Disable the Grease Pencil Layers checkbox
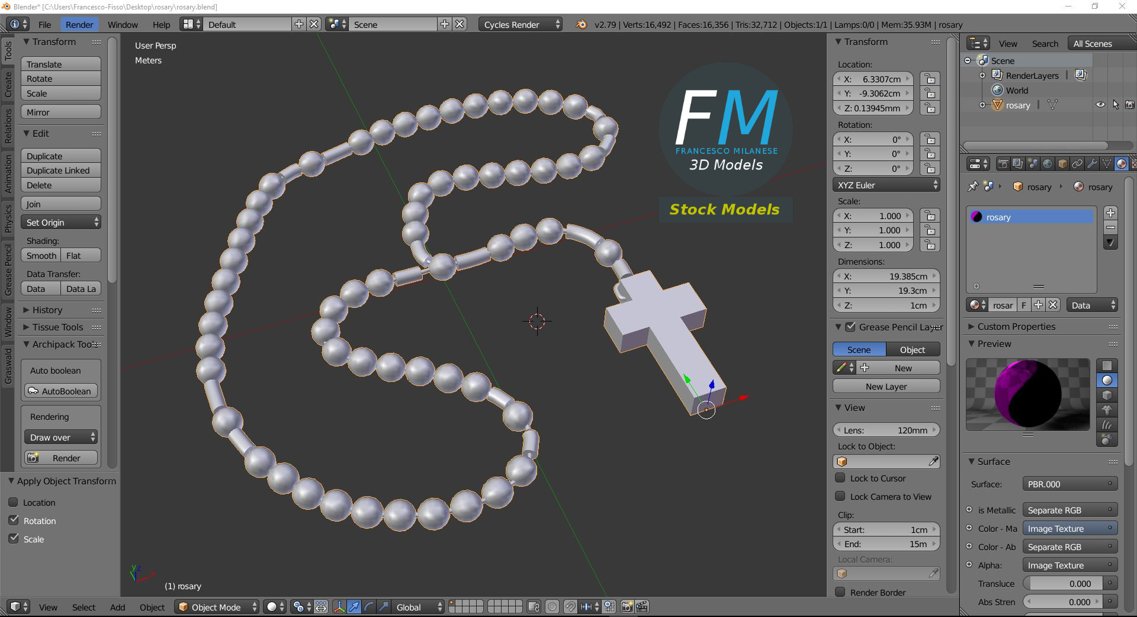 pyautogui.click(x=850, y=327)
